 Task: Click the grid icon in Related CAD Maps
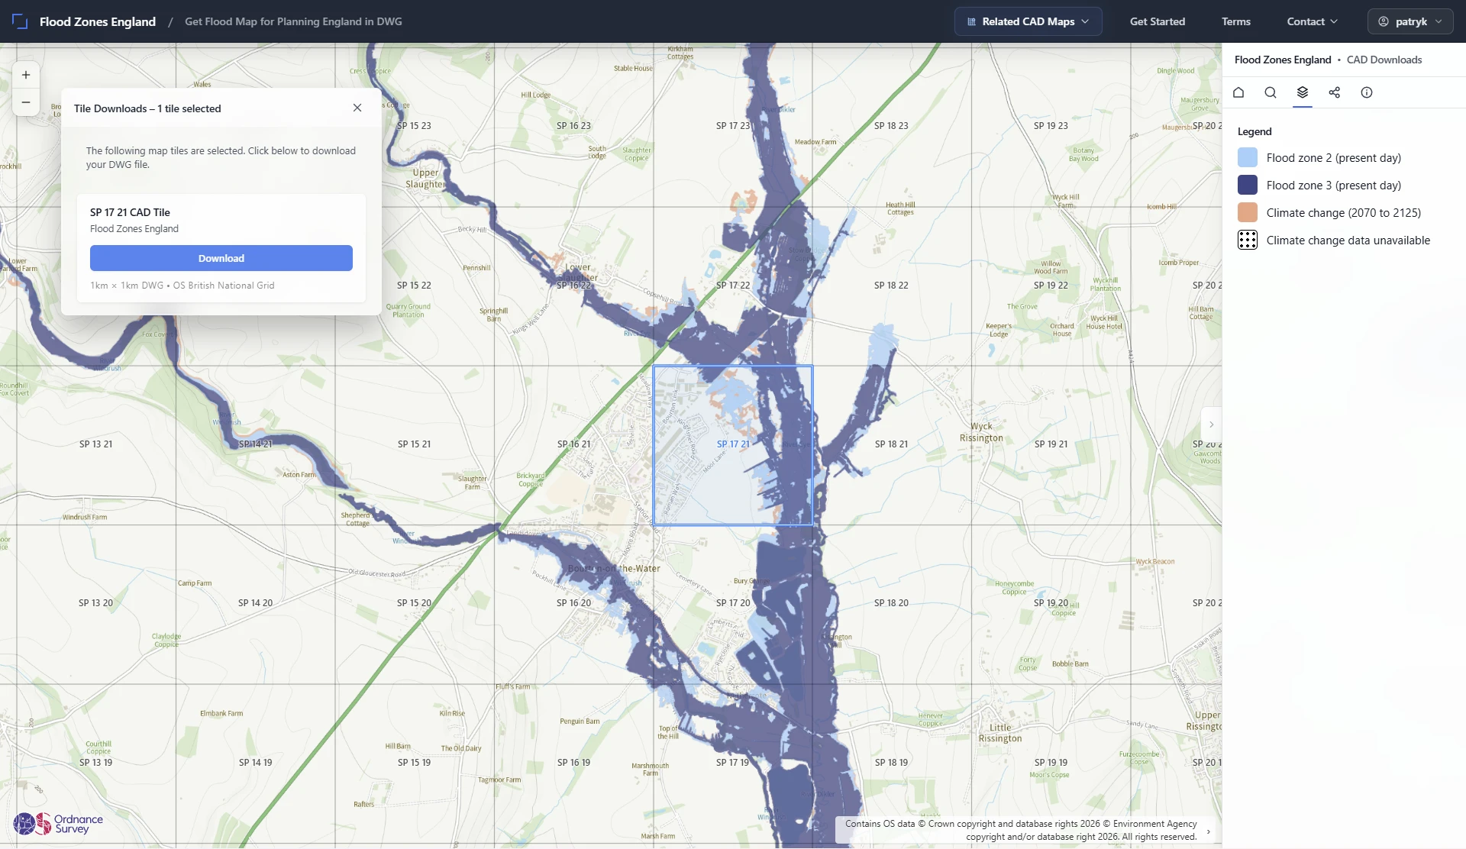971,21
